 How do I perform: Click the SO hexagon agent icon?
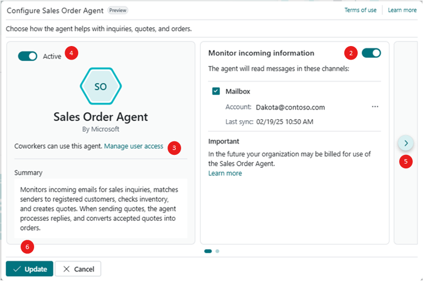tap(101, 86)
